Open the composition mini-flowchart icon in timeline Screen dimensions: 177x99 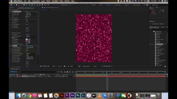point(58,72)
